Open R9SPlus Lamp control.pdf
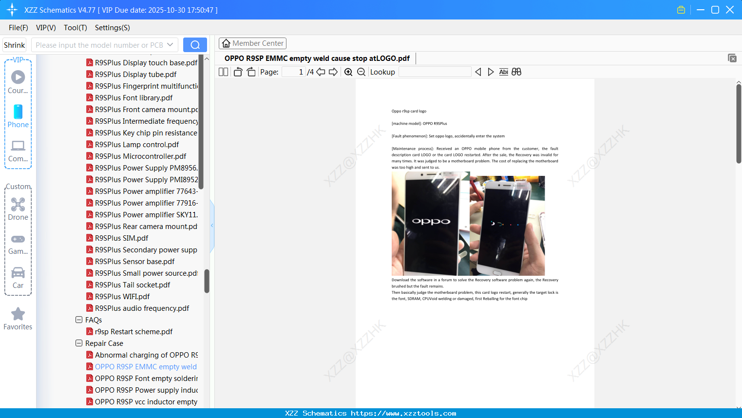Viewport: 742px width, 418px height. [137, 144]
